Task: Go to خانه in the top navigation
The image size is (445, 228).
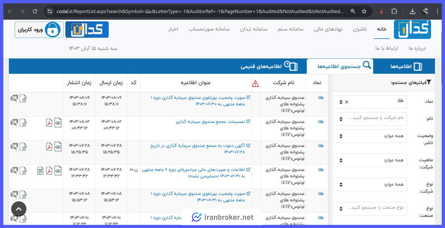Action: 381,29
